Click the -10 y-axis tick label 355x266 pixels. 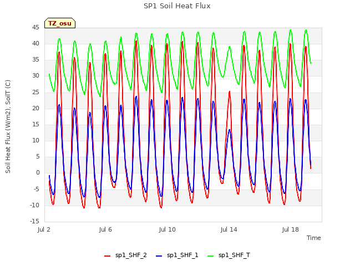(x=35, y=205)
